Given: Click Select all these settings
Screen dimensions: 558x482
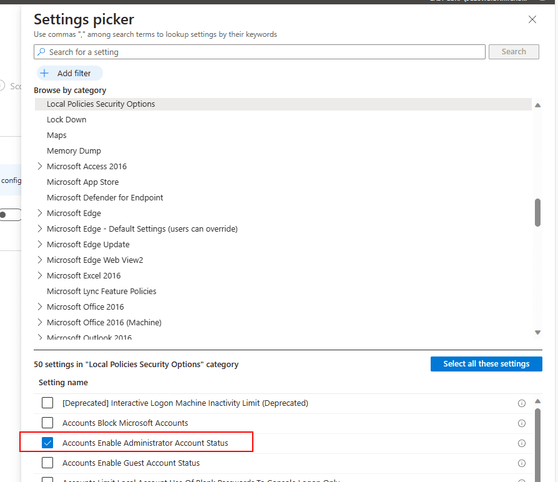Looking at the screenshot, I should pos(486,364).
